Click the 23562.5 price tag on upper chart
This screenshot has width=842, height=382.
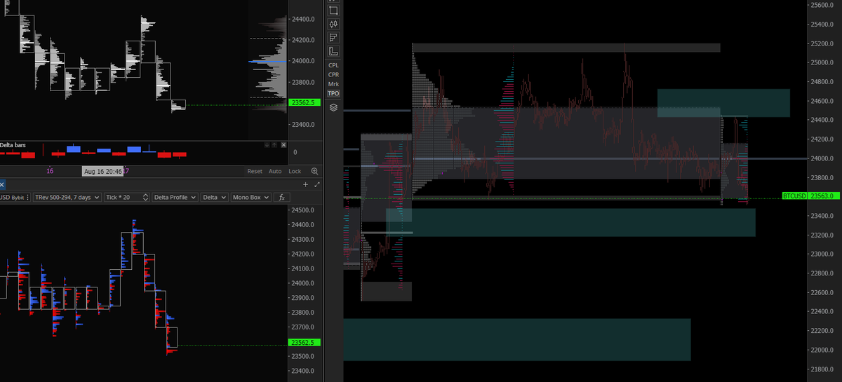pyautogui.click(x=305, y=103)
